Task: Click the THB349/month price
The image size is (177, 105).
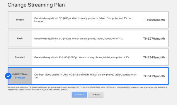Action: coord(154,57)
